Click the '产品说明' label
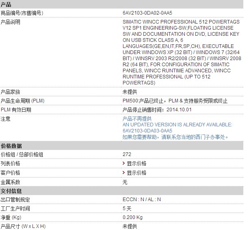The width and height of the screenshot is (249, 230). (x=11, y=22)
